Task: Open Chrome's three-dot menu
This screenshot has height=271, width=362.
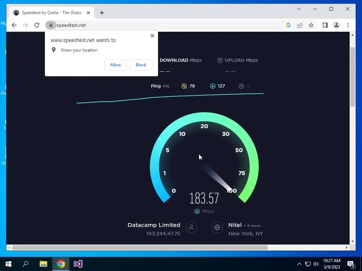Action: 348,25
